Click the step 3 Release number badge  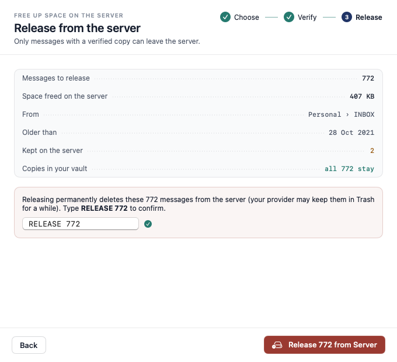347,17
